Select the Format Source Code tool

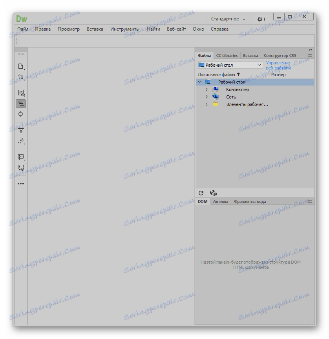pos(21,104)
